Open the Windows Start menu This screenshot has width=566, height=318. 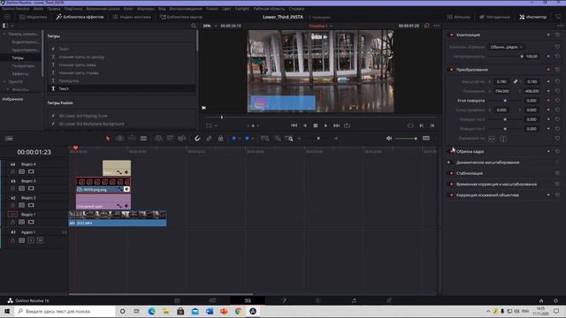point(7,311)
